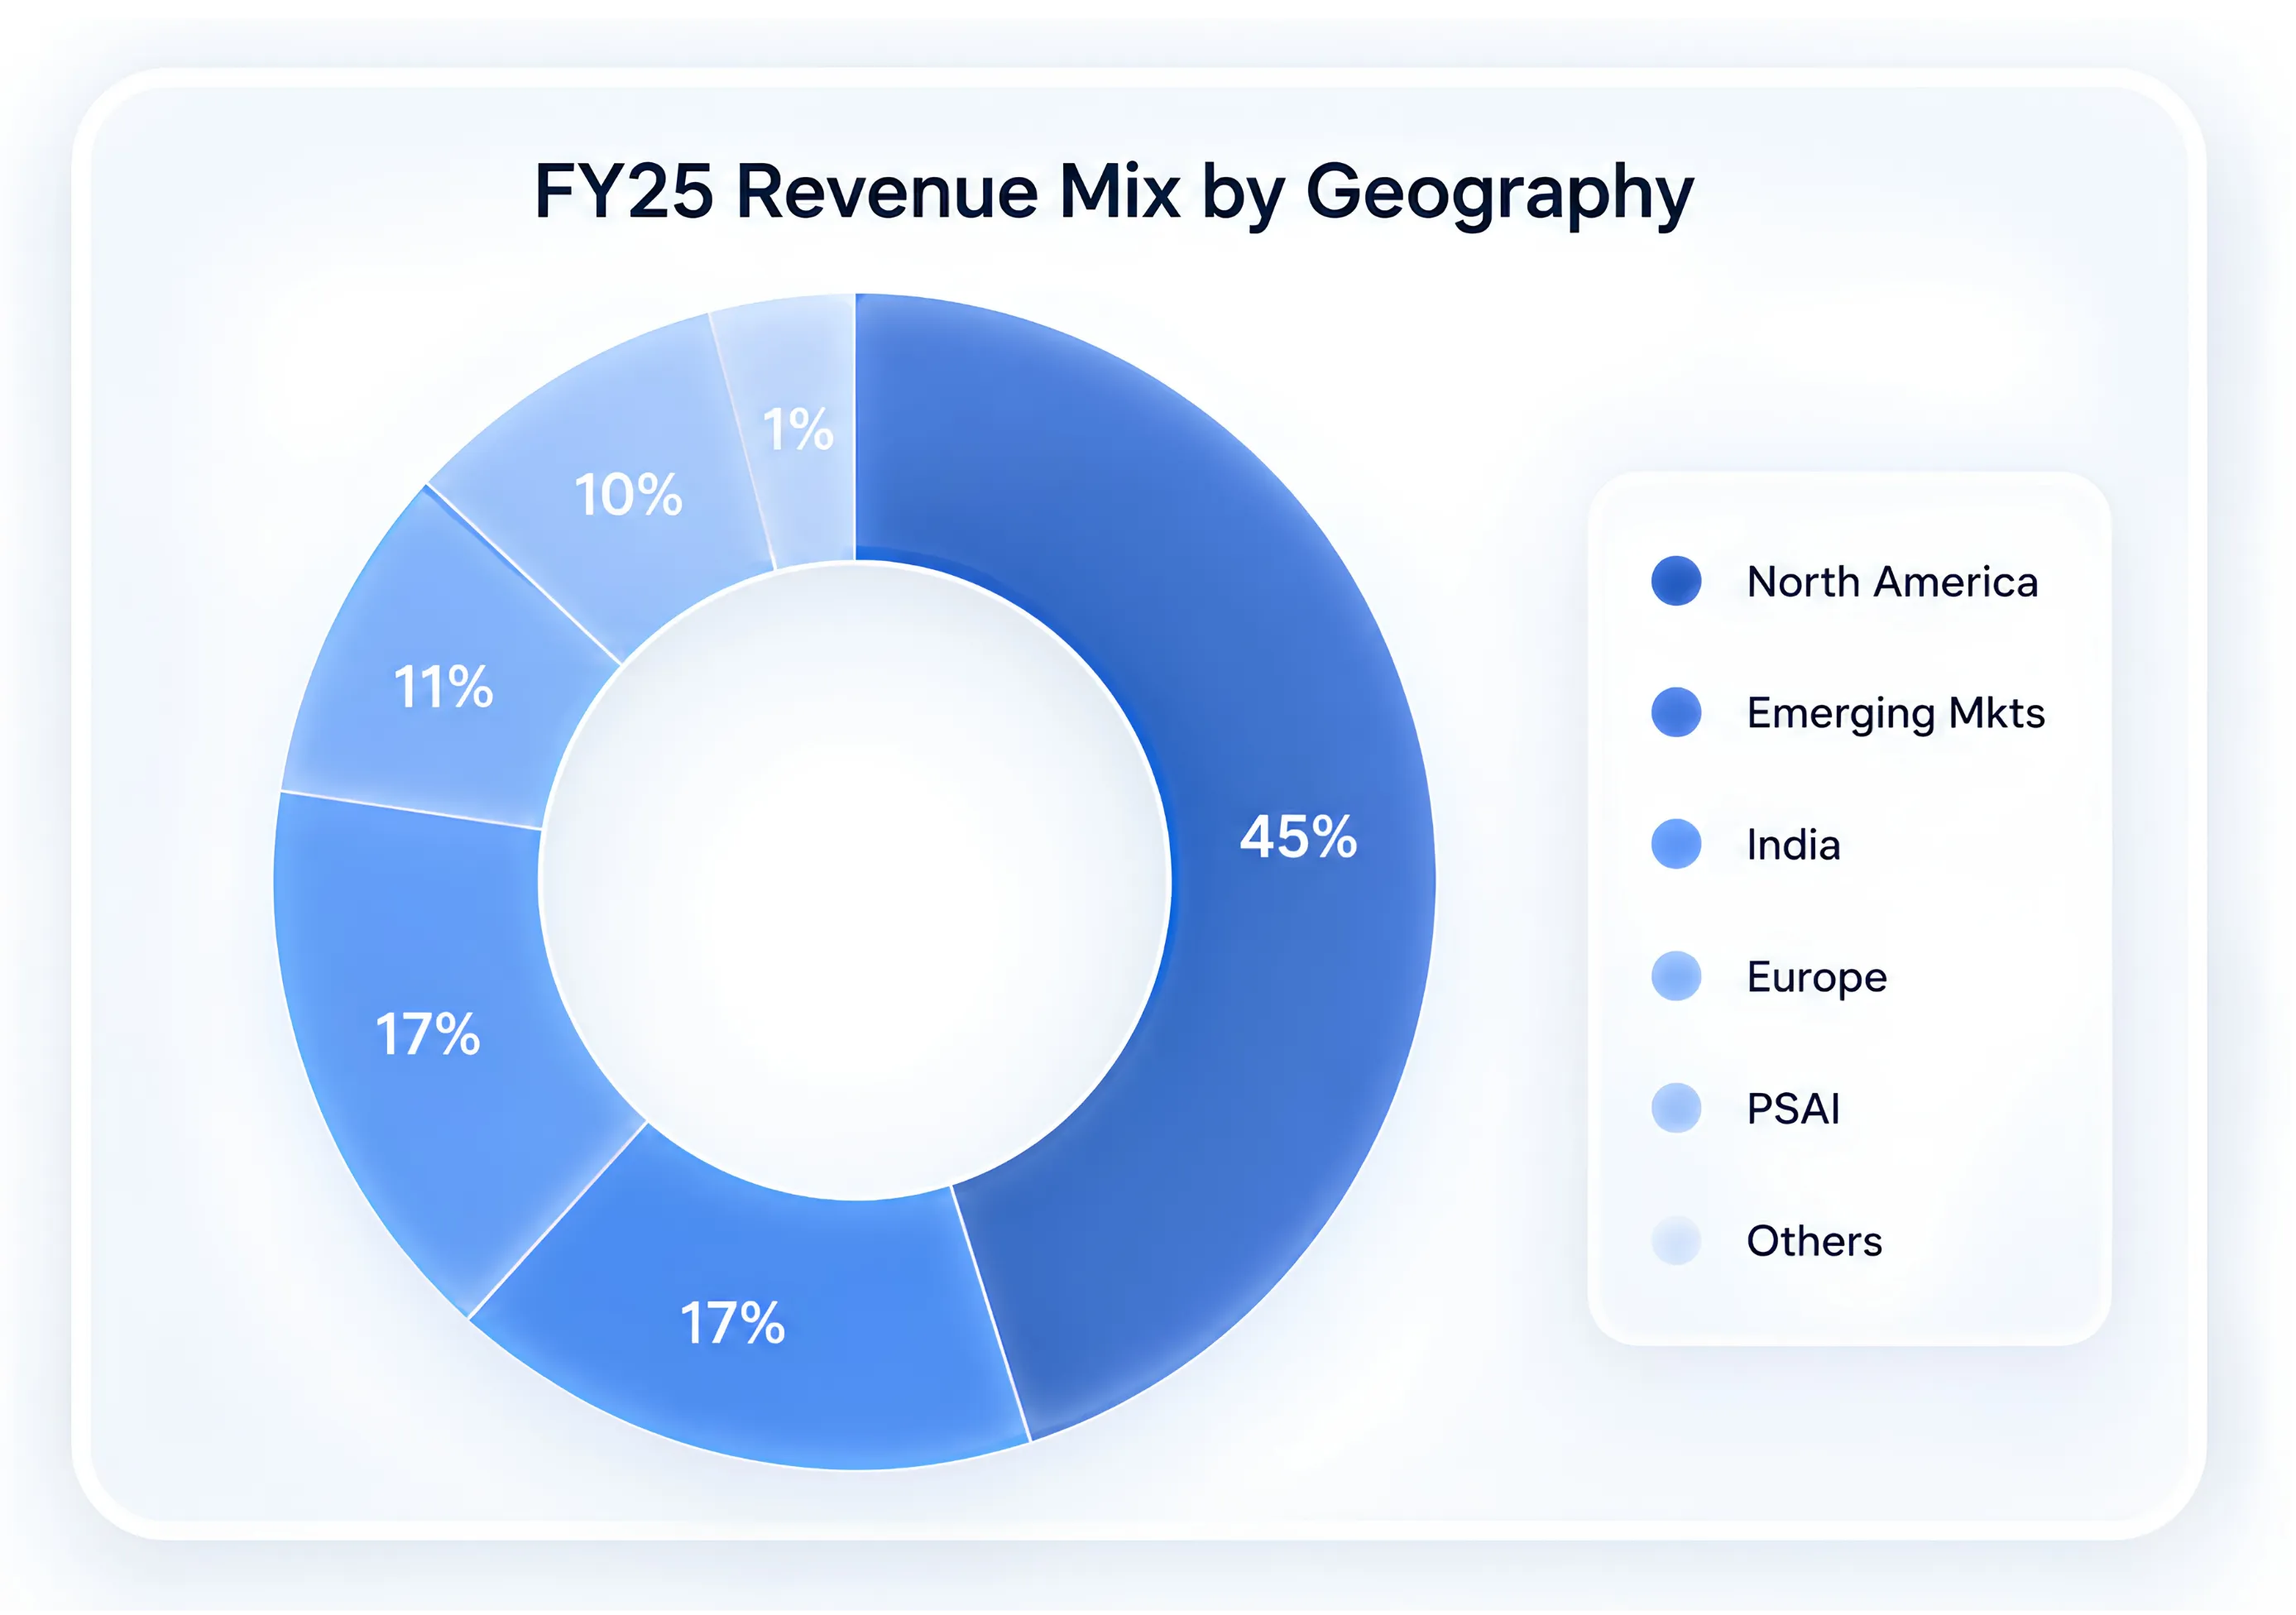Click the 10% donut slice label
Viewport: 2296px width, 1615px height.
click(628, 495)
